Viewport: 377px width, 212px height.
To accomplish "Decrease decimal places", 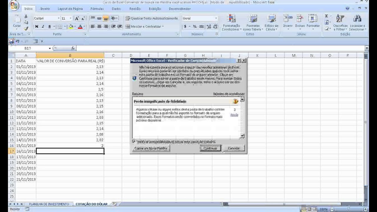I will [215, 26].
